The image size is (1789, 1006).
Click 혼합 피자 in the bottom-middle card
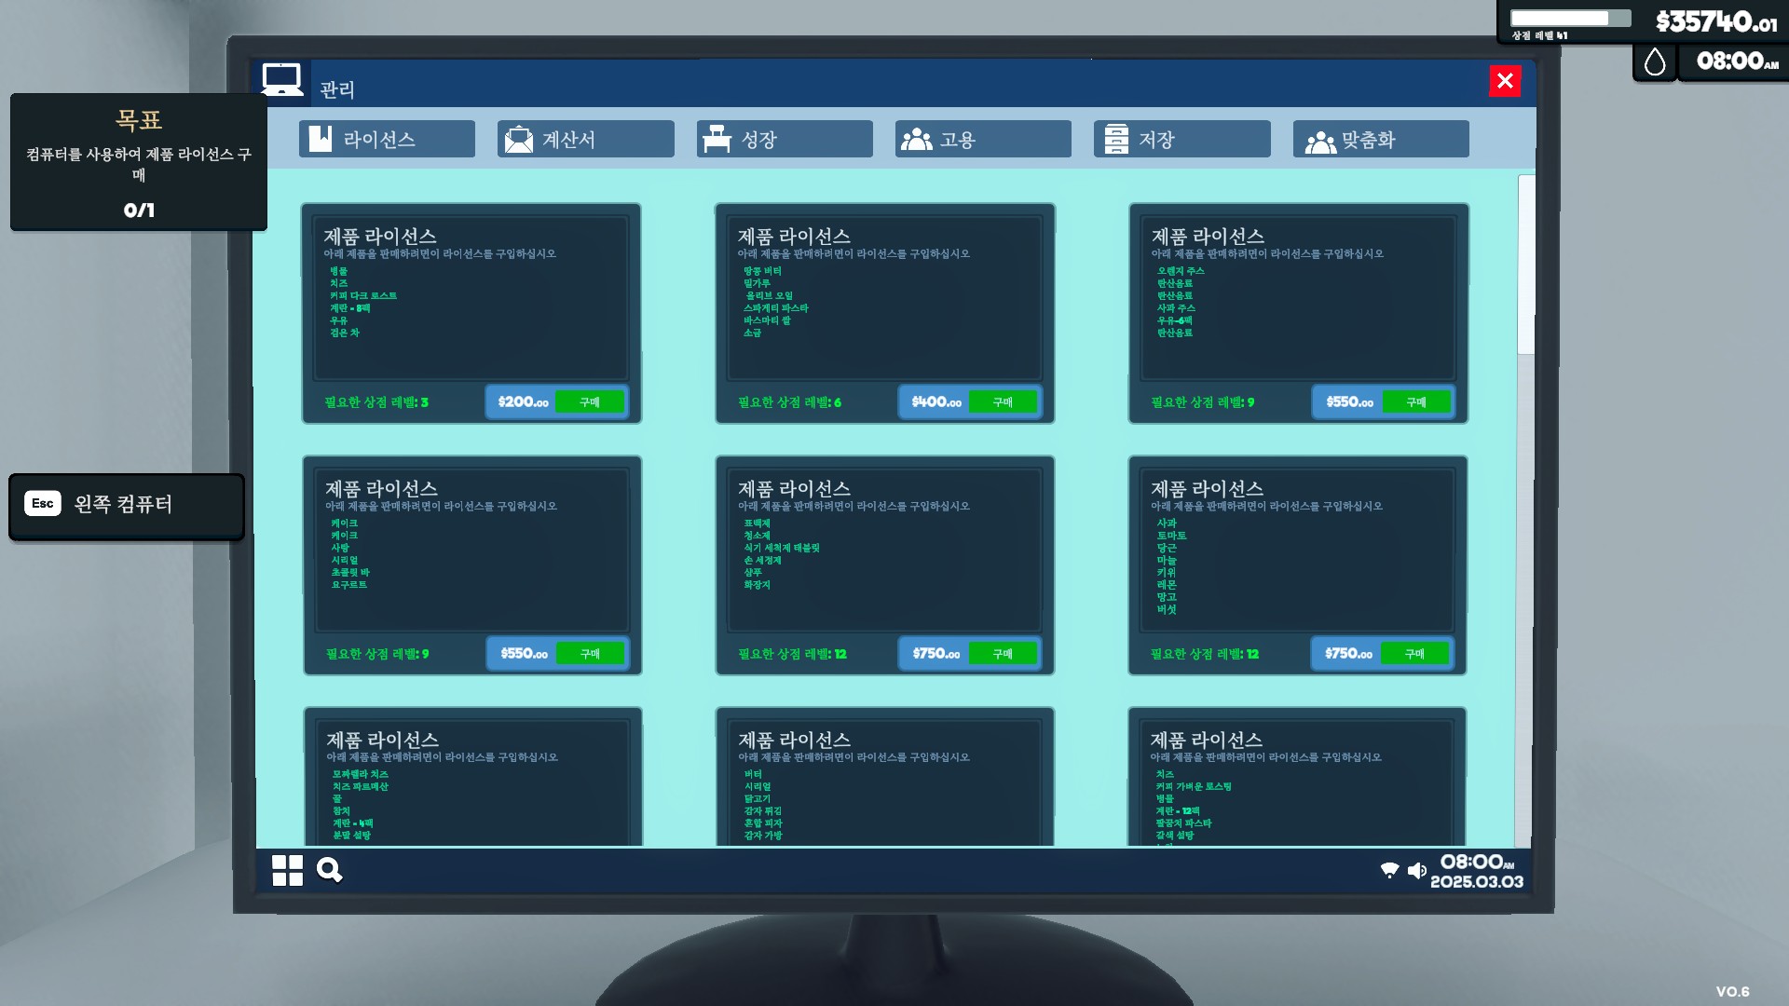click(763, 823)
